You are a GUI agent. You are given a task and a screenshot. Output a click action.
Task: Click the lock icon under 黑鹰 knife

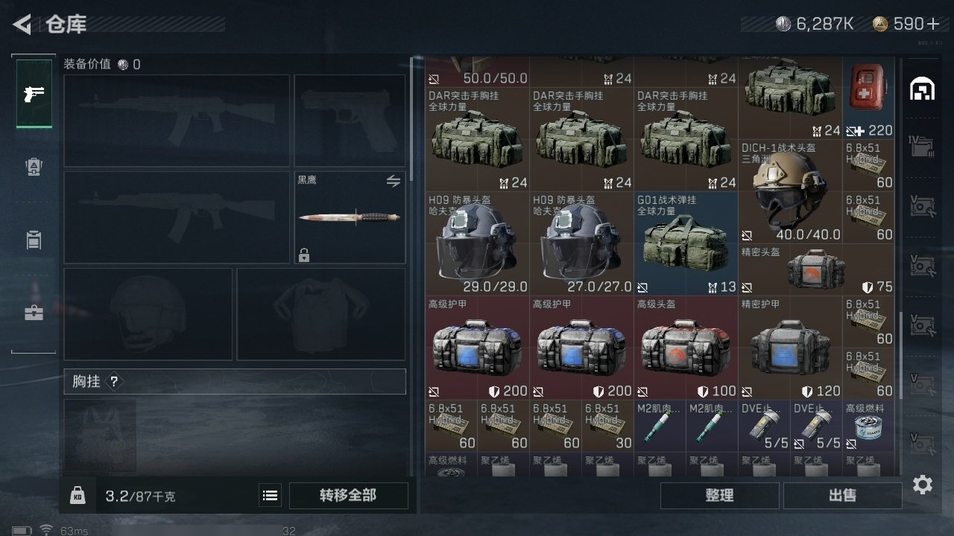point(303,255)
